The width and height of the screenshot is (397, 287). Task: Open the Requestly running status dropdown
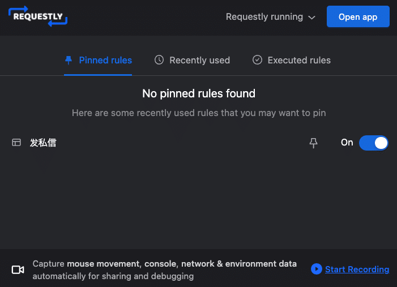coord(264,17)
